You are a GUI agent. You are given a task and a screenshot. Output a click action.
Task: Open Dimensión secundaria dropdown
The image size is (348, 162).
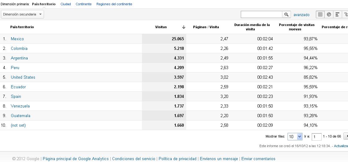coord(22,14)
